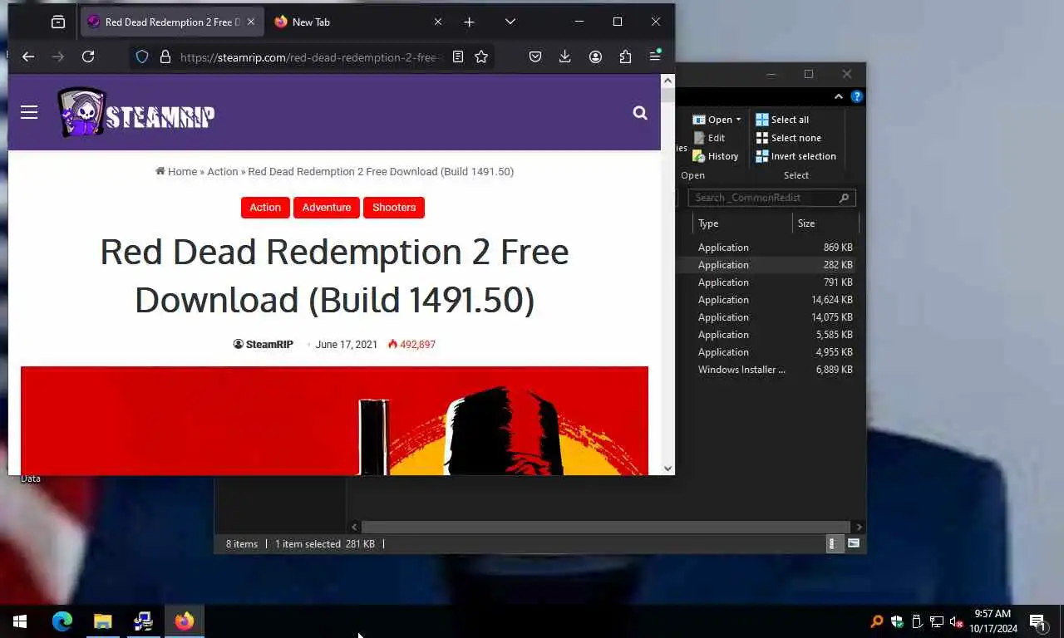Image resolution: width=1064 pixels, height=638 pixels.
Task: Click red Shooters category tag
Action: pos(394,208)
